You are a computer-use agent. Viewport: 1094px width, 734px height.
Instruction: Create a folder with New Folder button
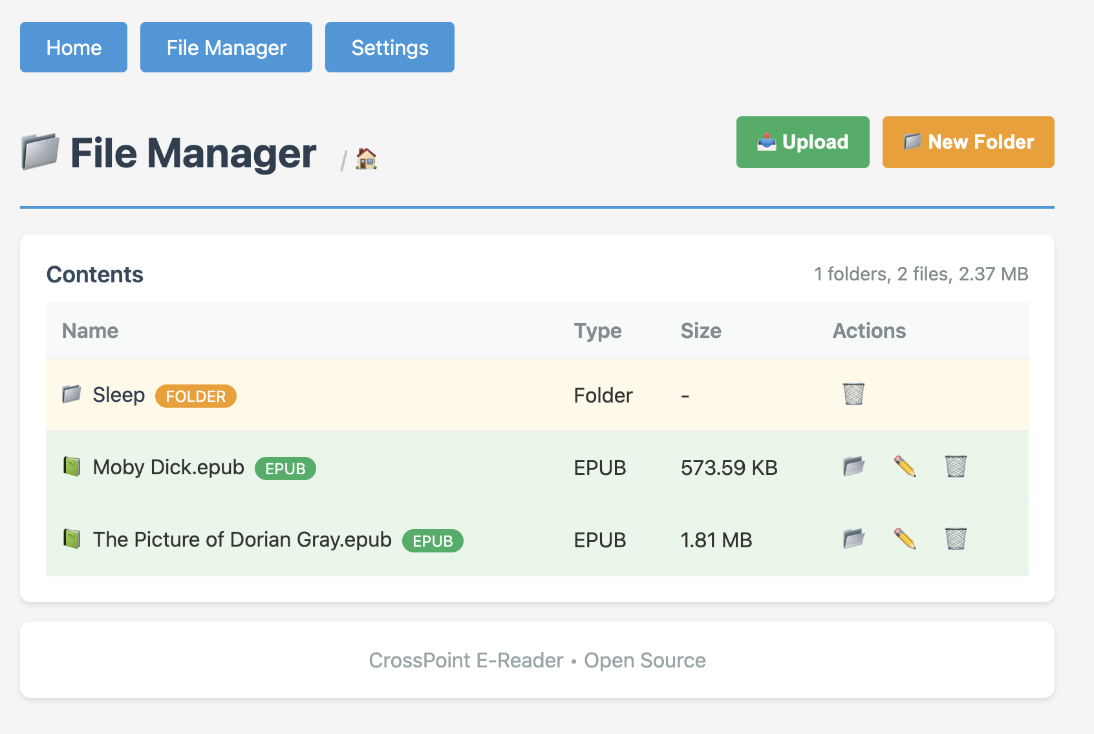(968, 142)
